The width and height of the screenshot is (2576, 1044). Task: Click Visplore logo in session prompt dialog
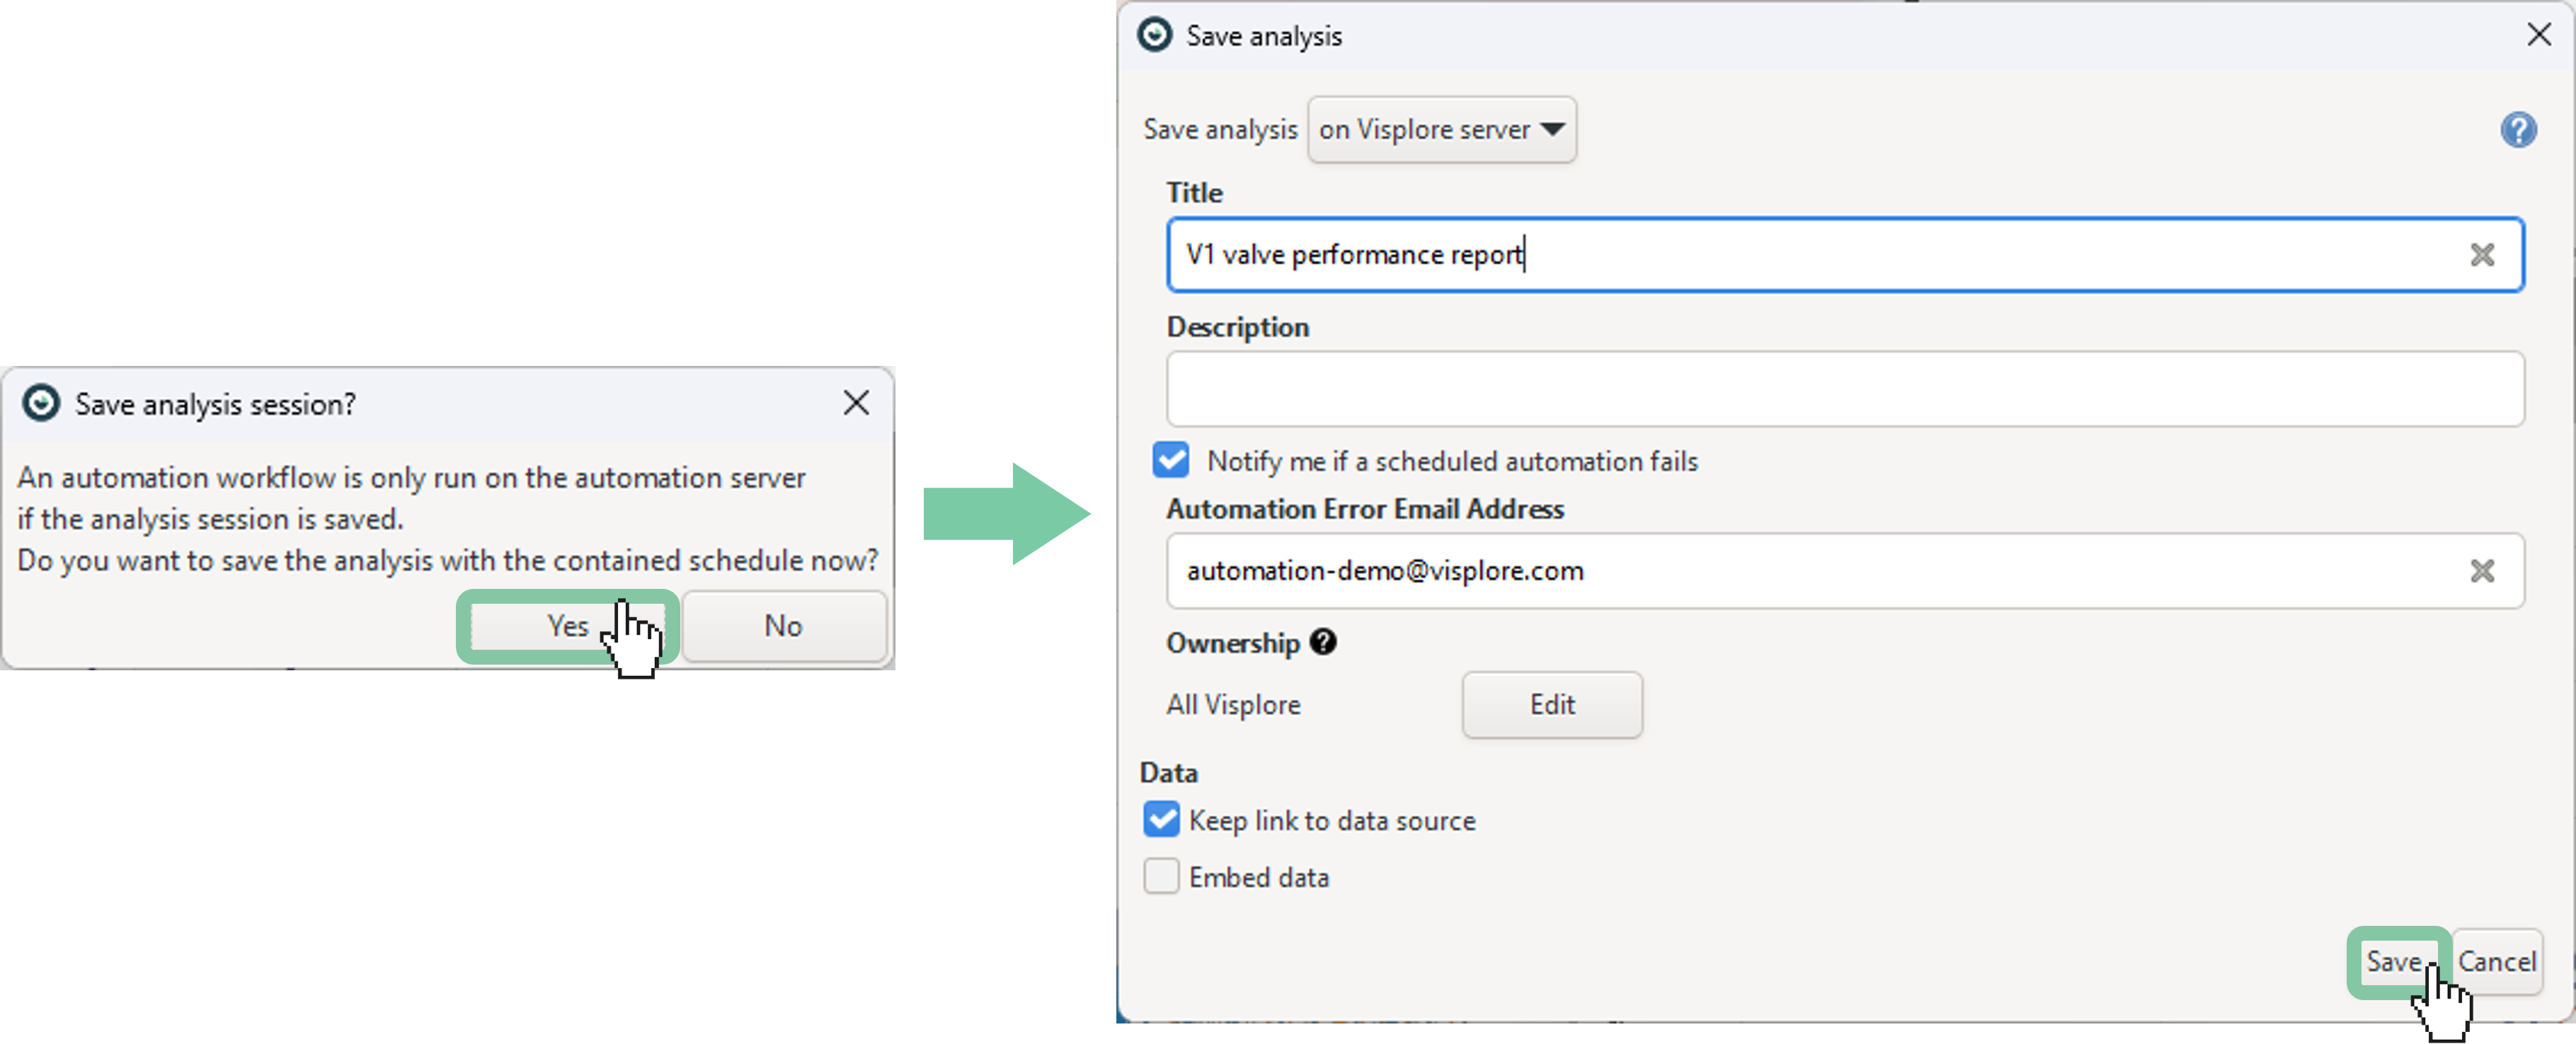(41, 403)
